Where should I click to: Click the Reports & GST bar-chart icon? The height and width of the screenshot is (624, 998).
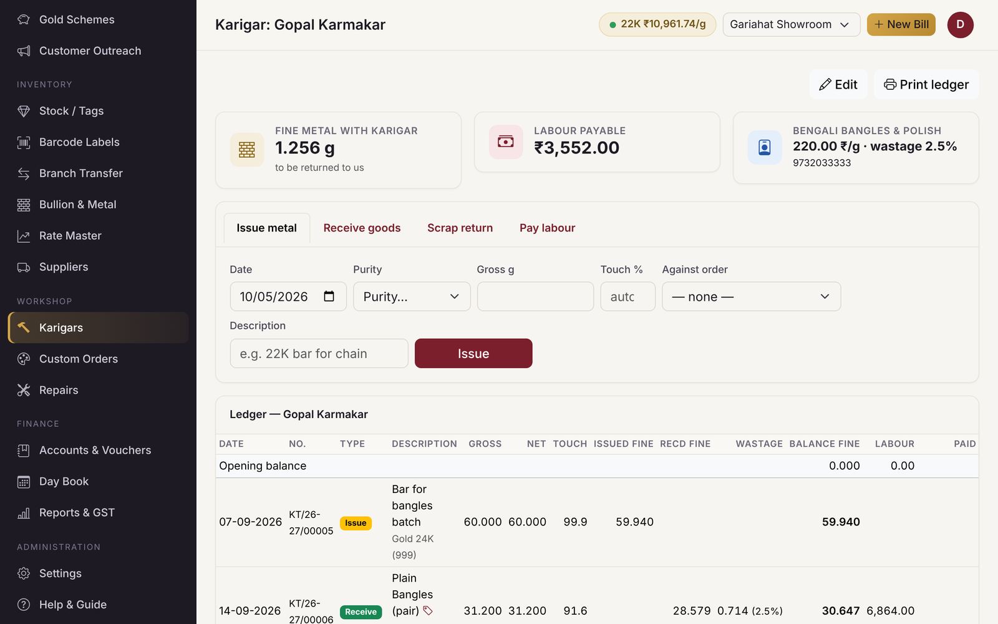[24, 513]
